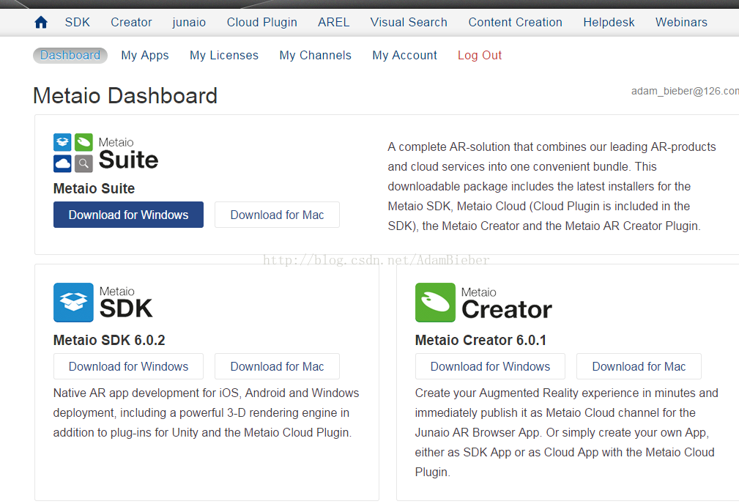Click the 'A complete AR-solution' description paragraph
This screenshot has height=504, width=739.
(552, 186)
